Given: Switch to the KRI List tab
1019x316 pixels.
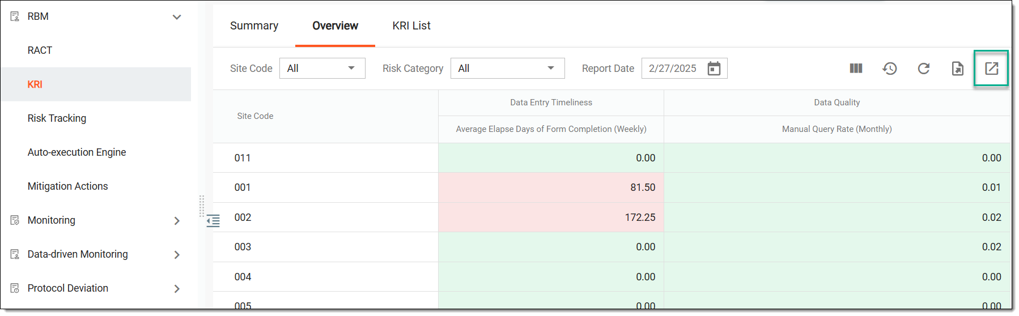Looking at the screenshot, I should [411, 25].
